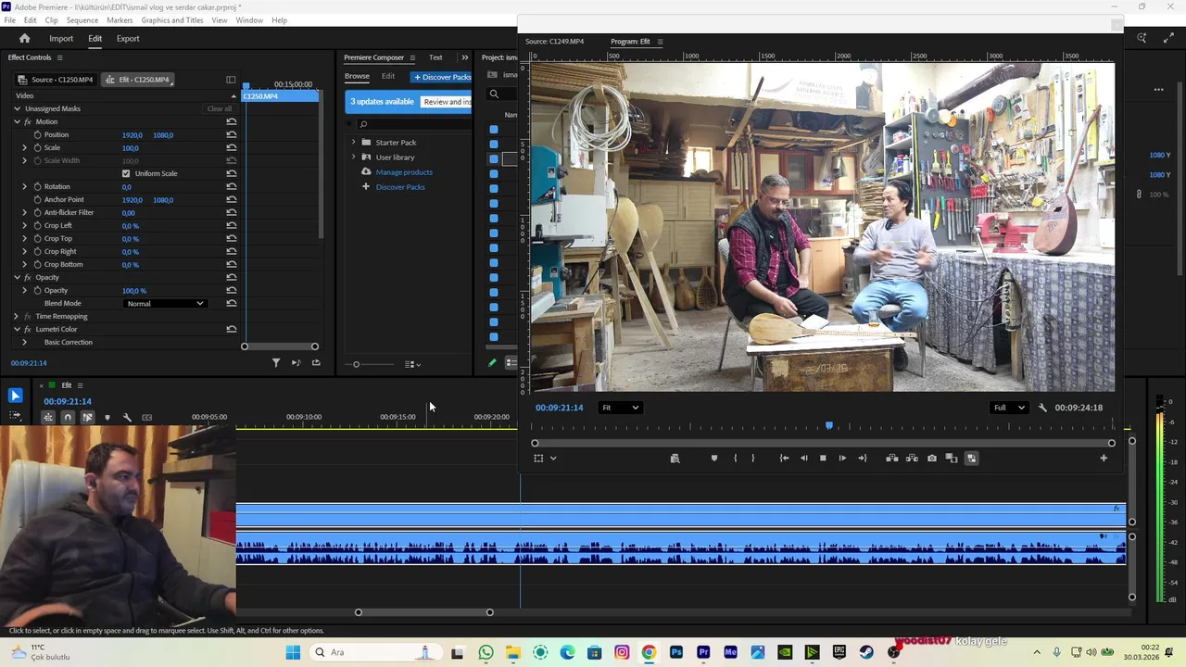Screen dimensions: 1186x667
Task: Export frame with camera icon
Action: click(932, 458)
